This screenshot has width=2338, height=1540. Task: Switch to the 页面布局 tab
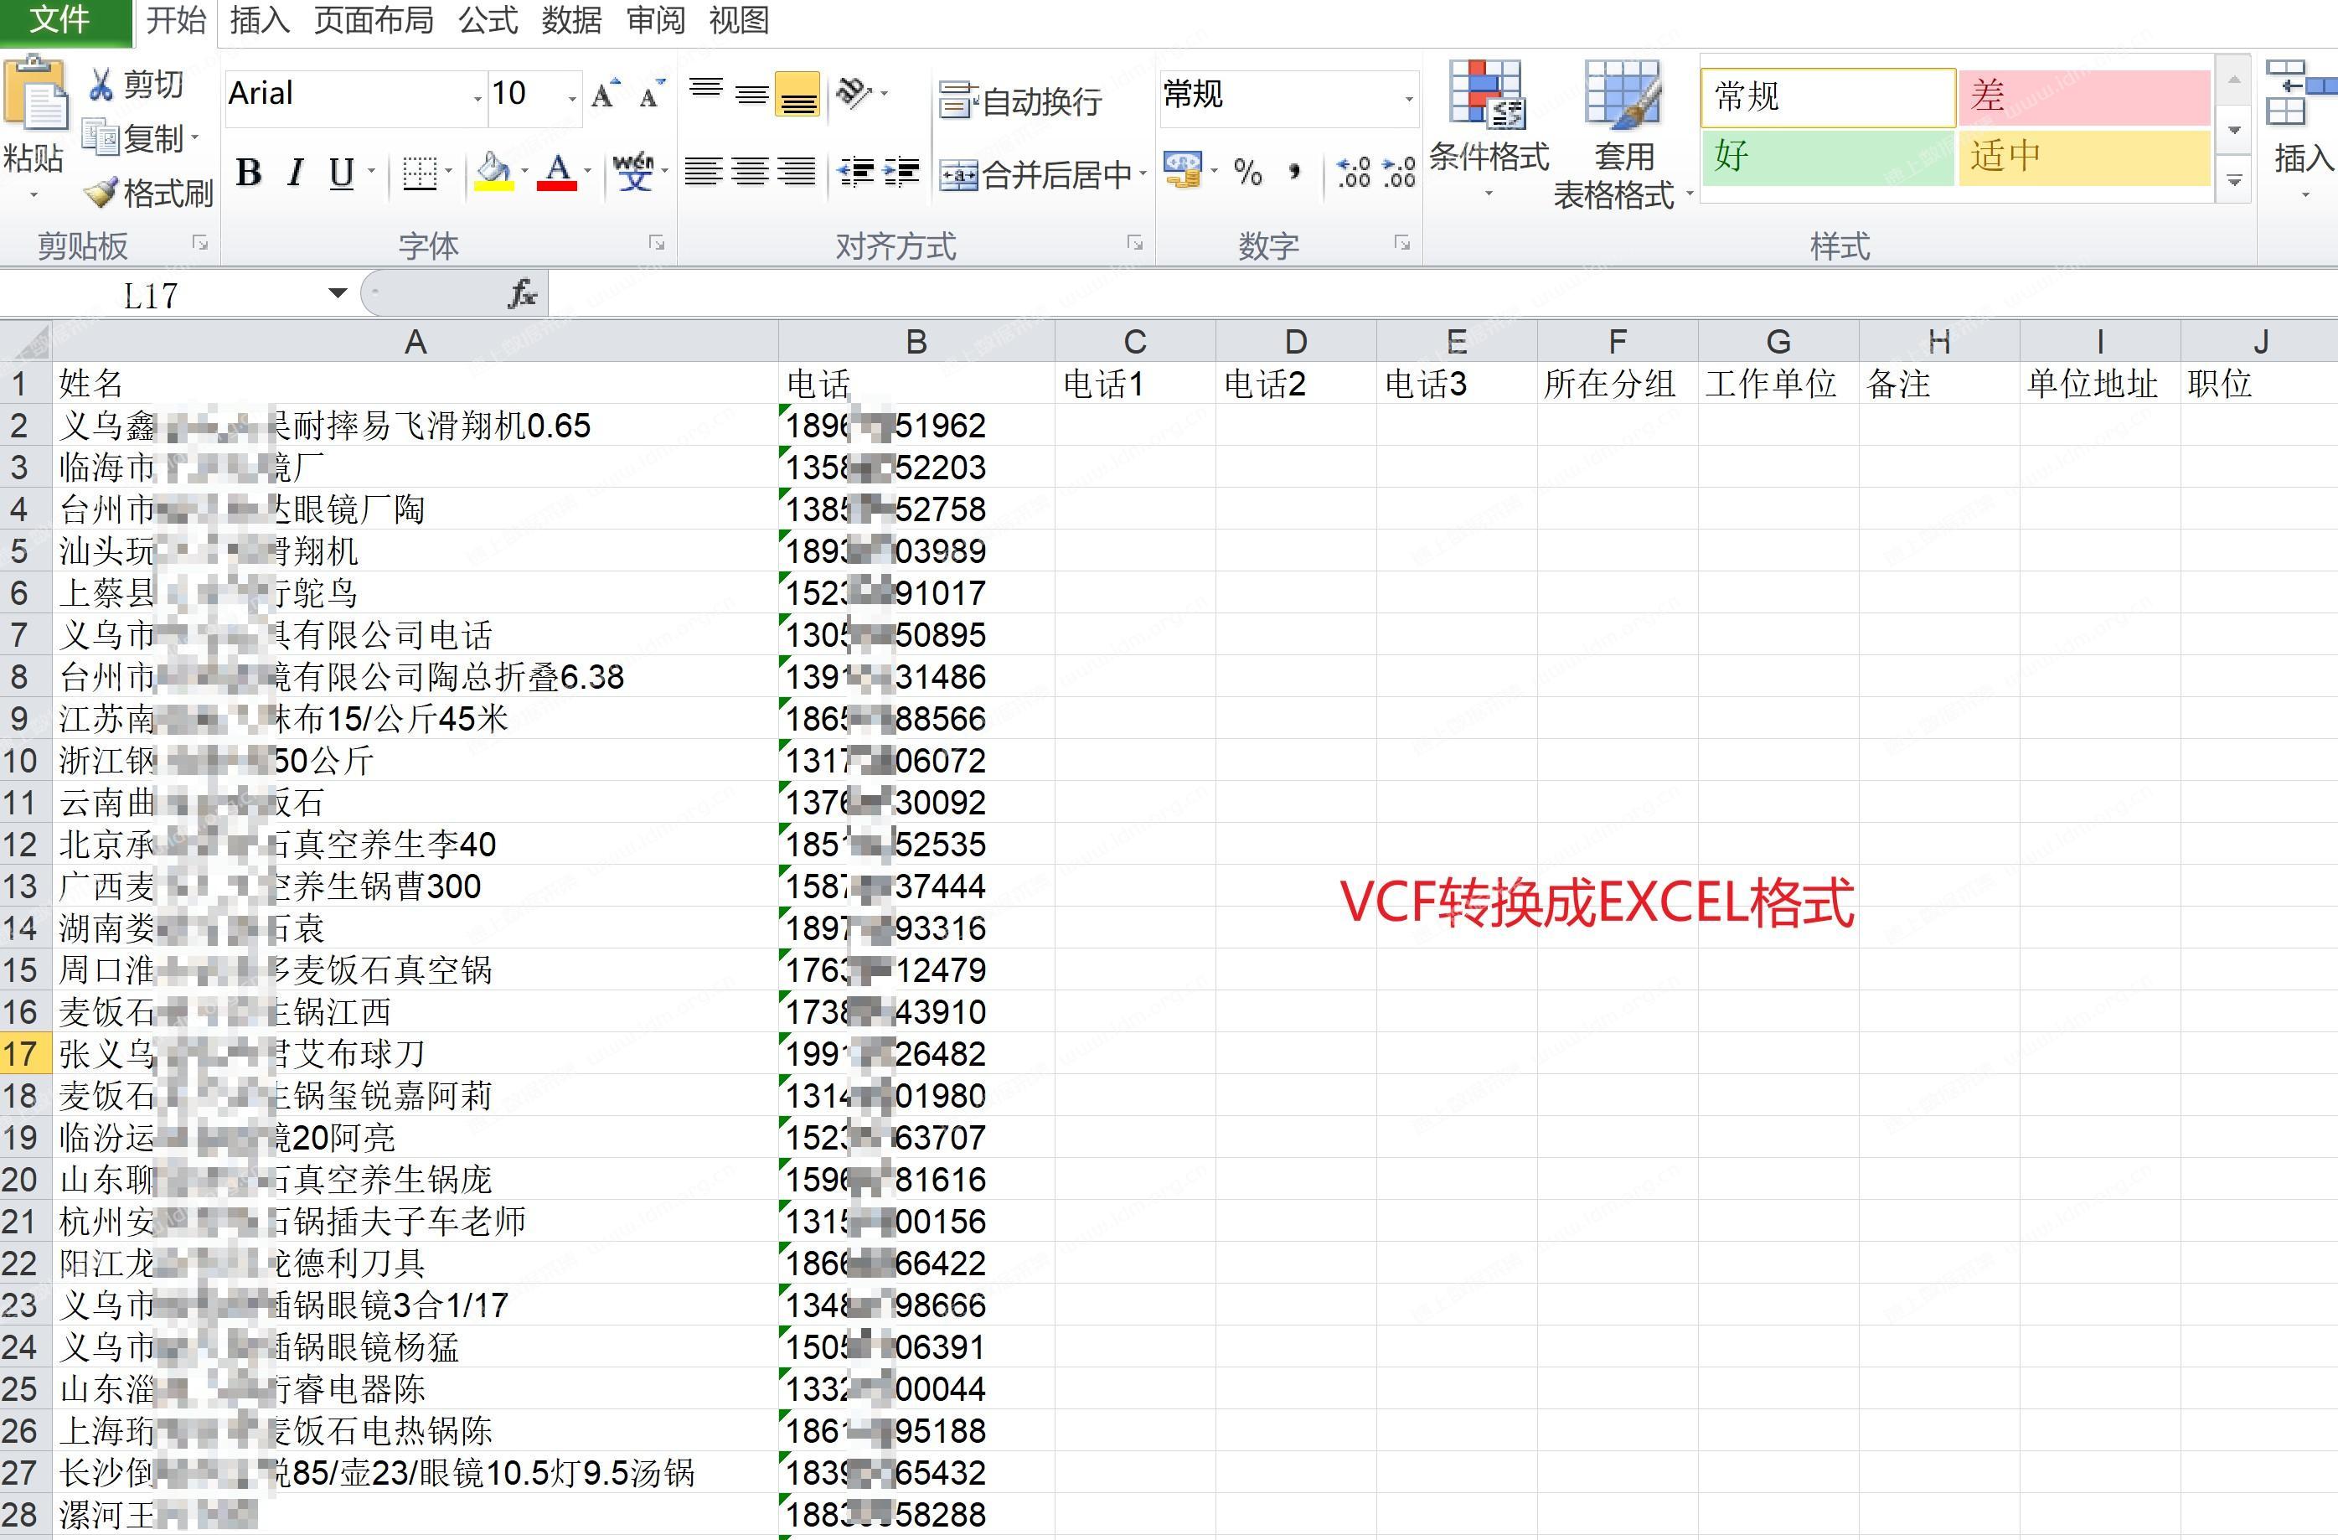click(x=374, y=19)
